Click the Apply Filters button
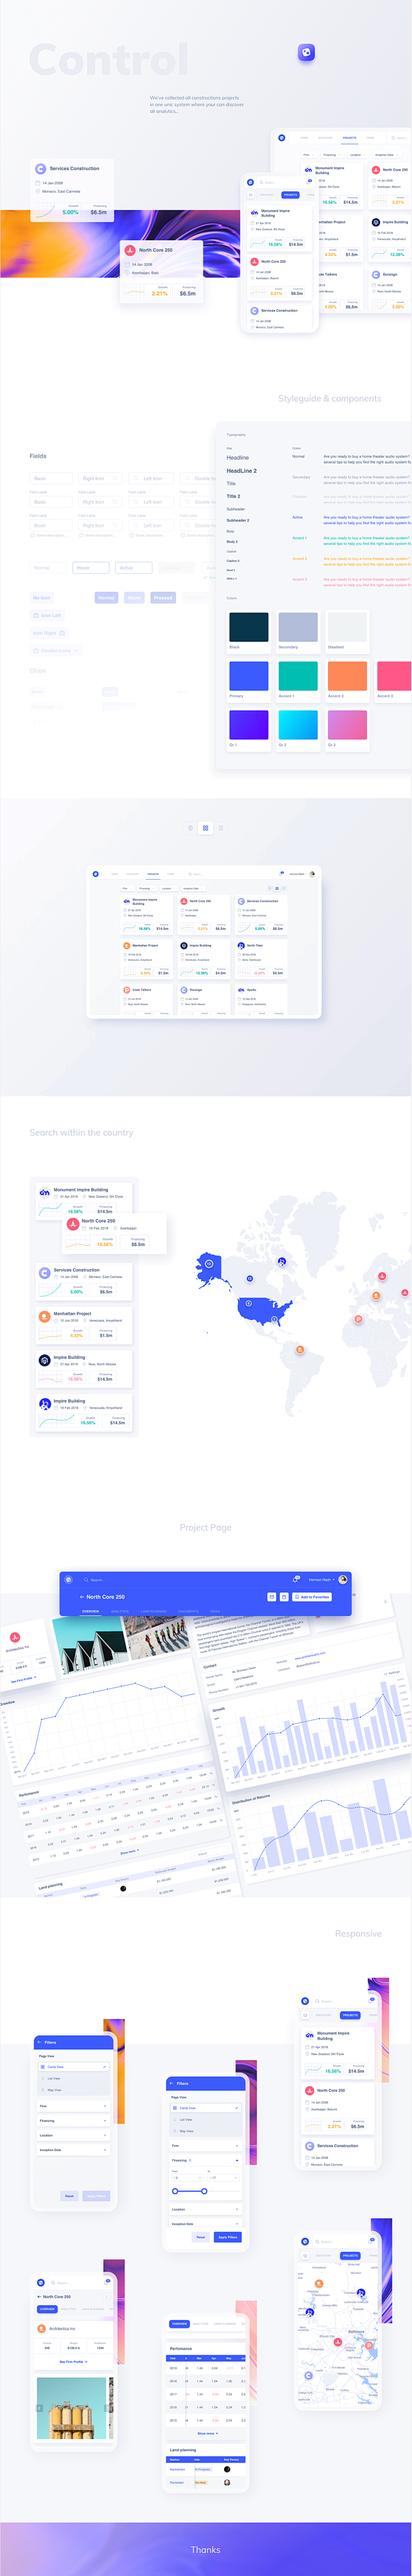412x2576 pixels. click(227, 2237)
